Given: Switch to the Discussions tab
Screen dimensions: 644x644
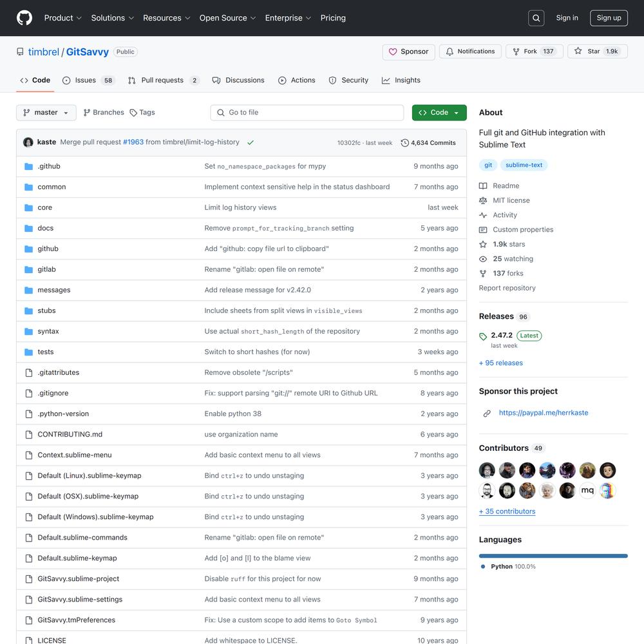Looking at the screenshot, I should point(238,80).
